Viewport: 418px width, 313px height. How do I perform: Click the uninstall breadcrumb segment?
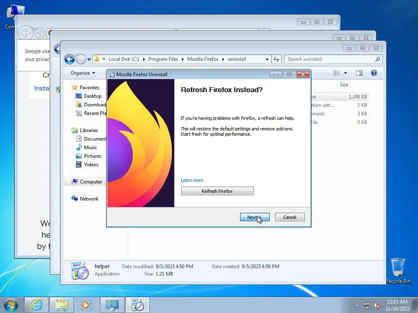click(237, 59)
